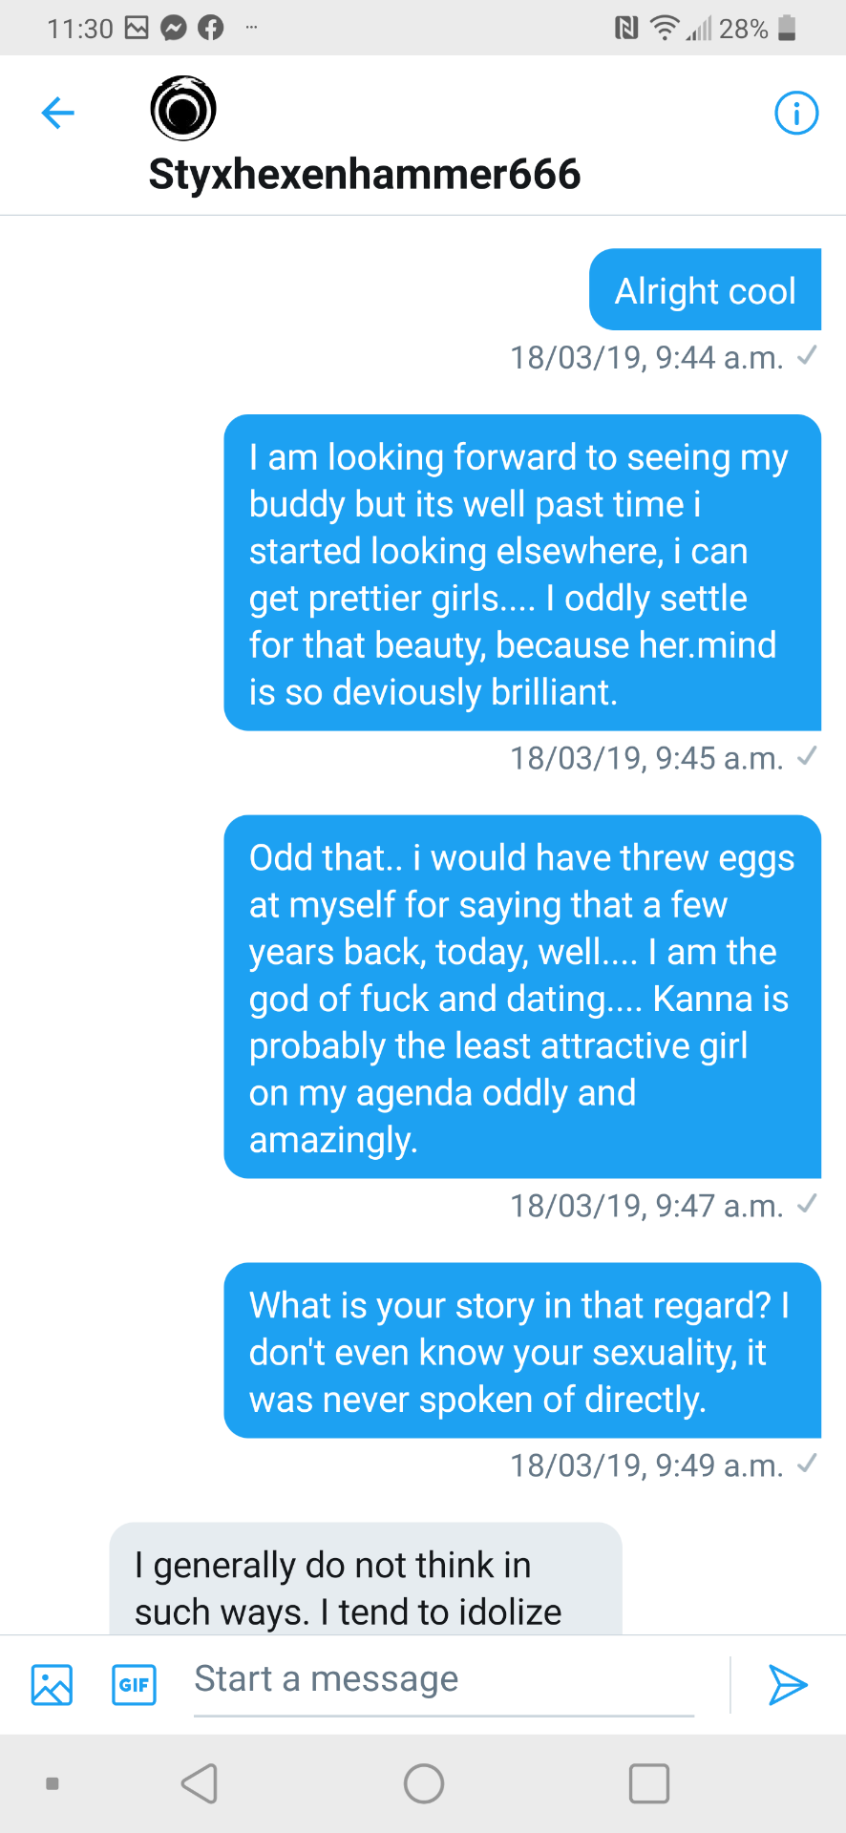Screen dimensions: 846x1833
Task: Open the GIF picker
Action: tap(134, 1685)
